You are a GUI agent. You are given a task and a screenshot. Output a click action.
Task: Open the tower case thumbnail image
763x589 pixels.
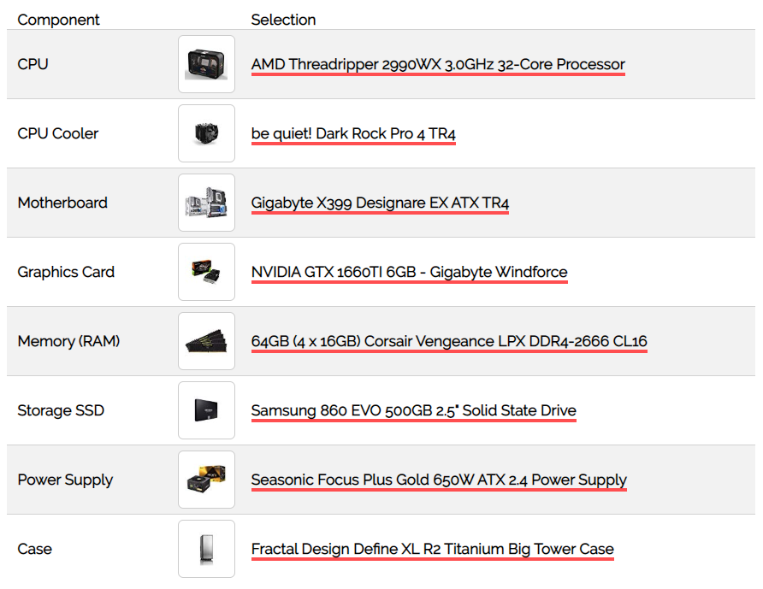coord(206,549)
